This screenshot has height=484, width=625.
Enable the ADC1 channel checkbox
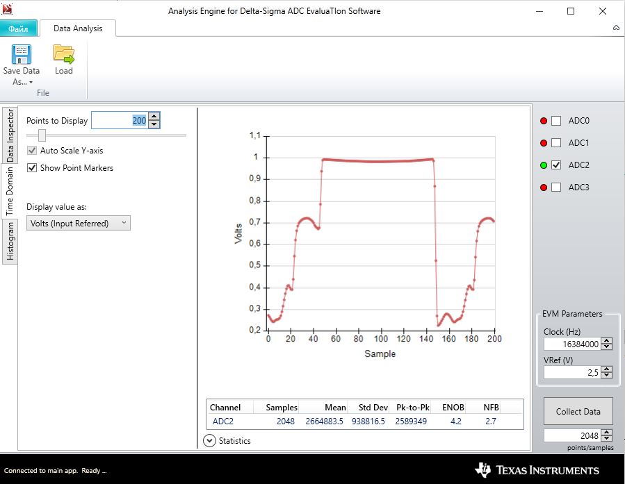coord(556,143)
